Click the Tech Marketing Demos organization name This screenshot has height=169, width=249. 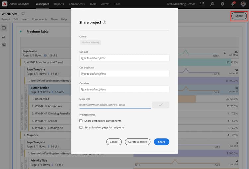pyautogui.click(x=181, y=4)
